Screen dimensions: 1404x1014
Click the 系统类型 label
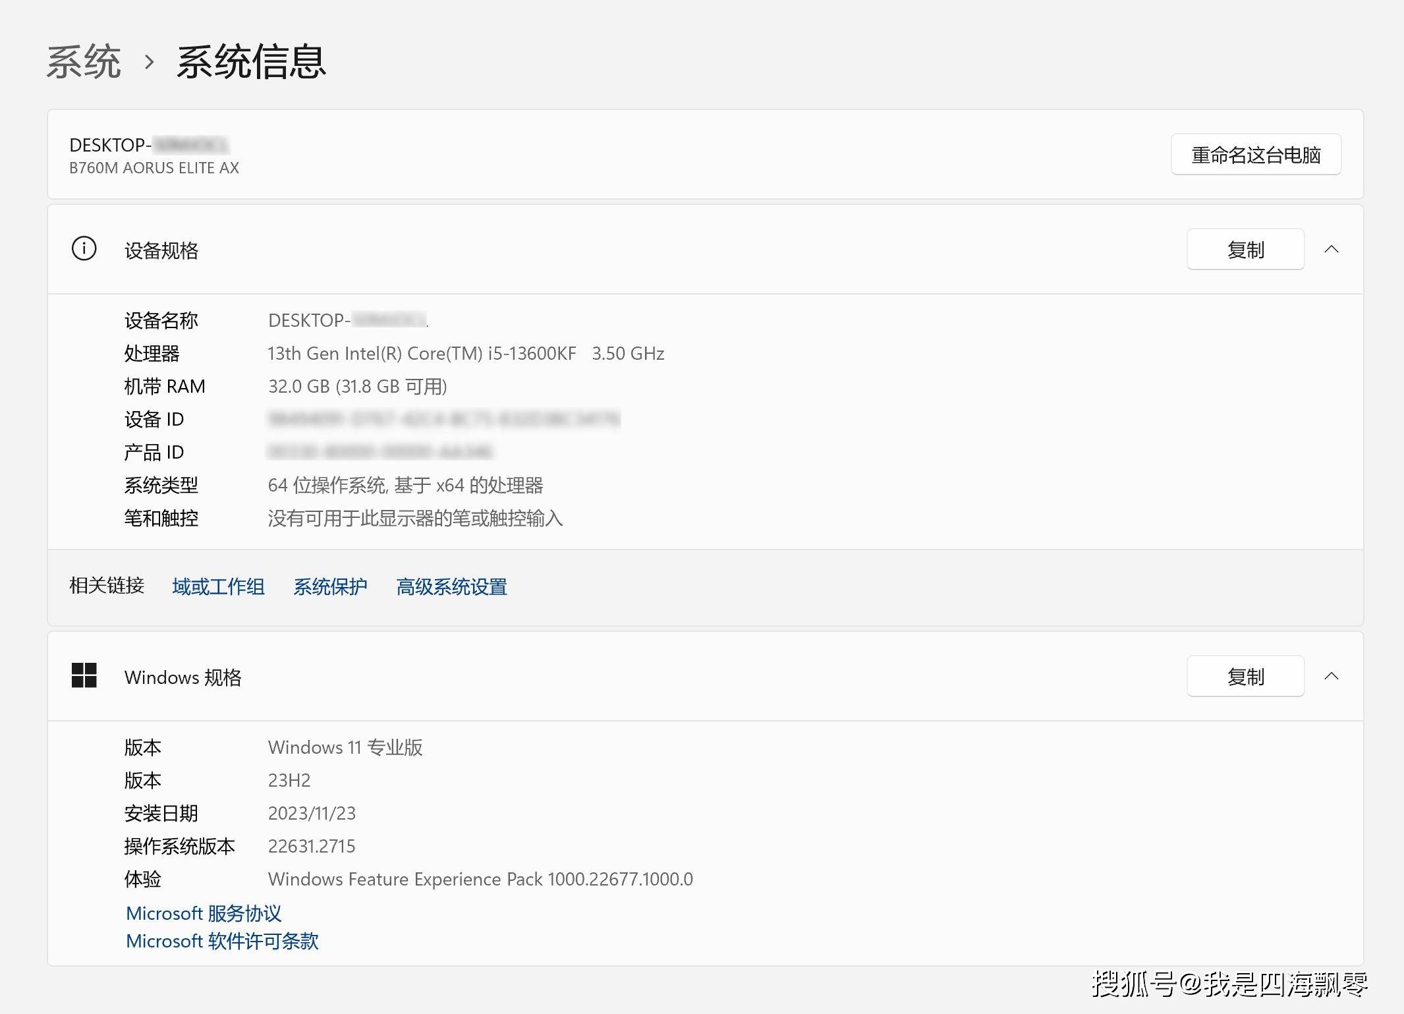point(161,486)
